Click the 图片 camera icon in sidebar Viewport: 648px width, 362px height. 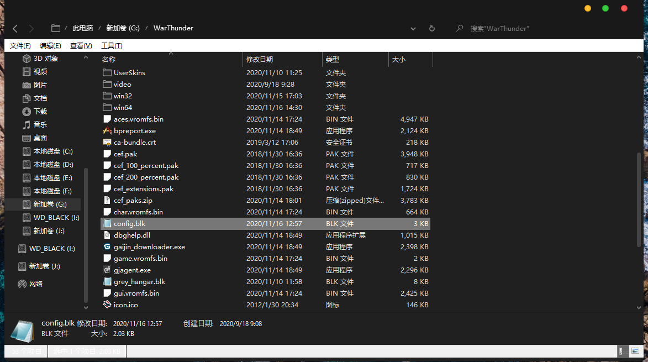tap(27, 85)
